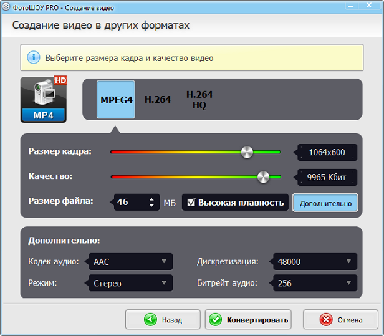Click the Битрейт аудио label
The image size is (384, 336).
click(x=227, y=283)
